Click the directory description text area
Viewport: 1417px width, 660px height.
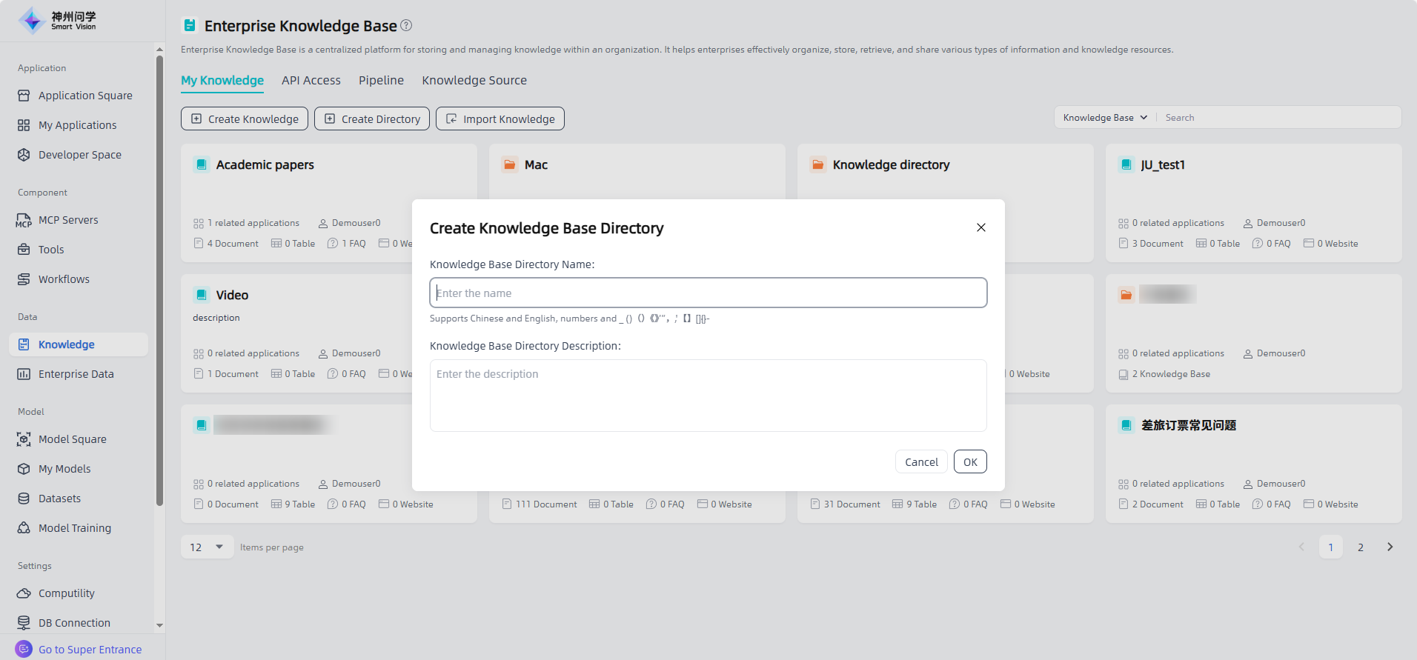(708, 395)
